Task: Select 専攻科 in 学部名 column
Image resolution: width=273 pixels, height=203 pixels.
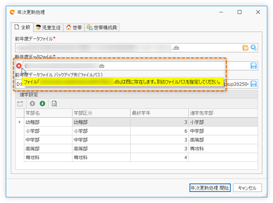Action: 48,157
